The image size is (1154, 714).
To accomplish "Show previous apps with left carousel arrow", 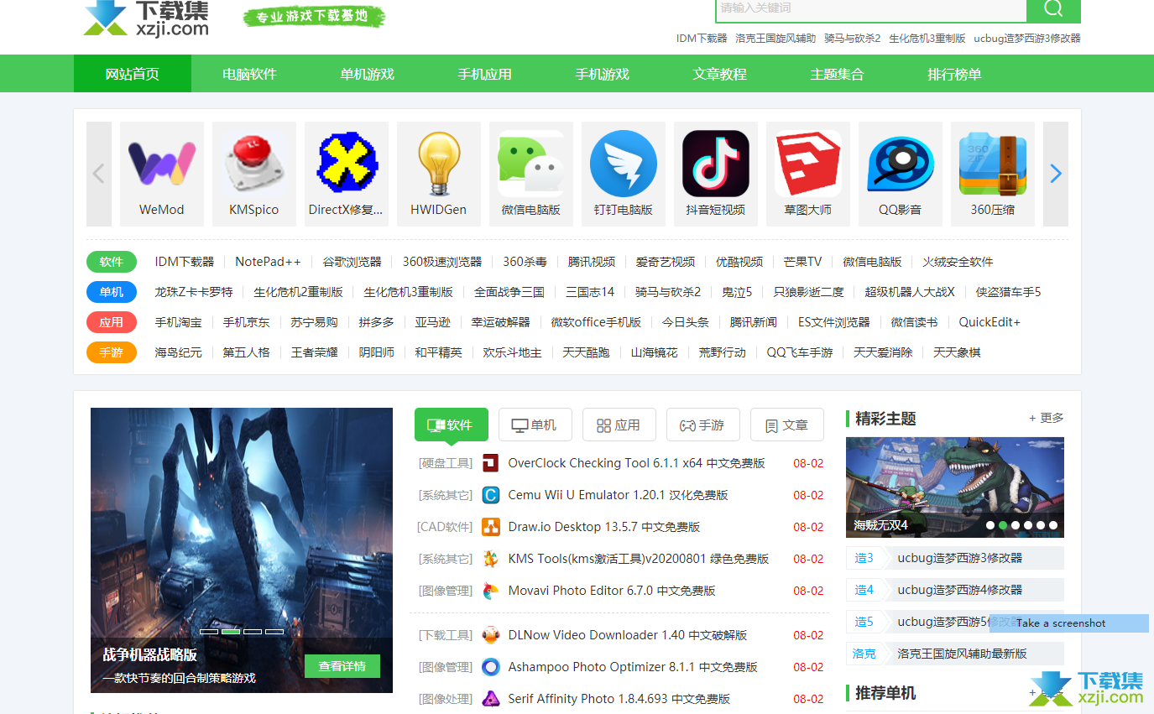I will pyautogui.click(x=99, y=174).
